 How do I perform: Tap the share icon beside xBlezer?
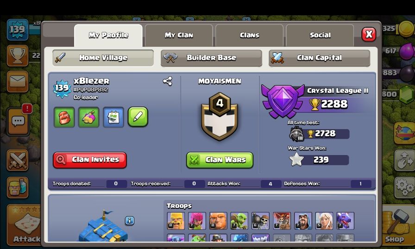point(168,81)
